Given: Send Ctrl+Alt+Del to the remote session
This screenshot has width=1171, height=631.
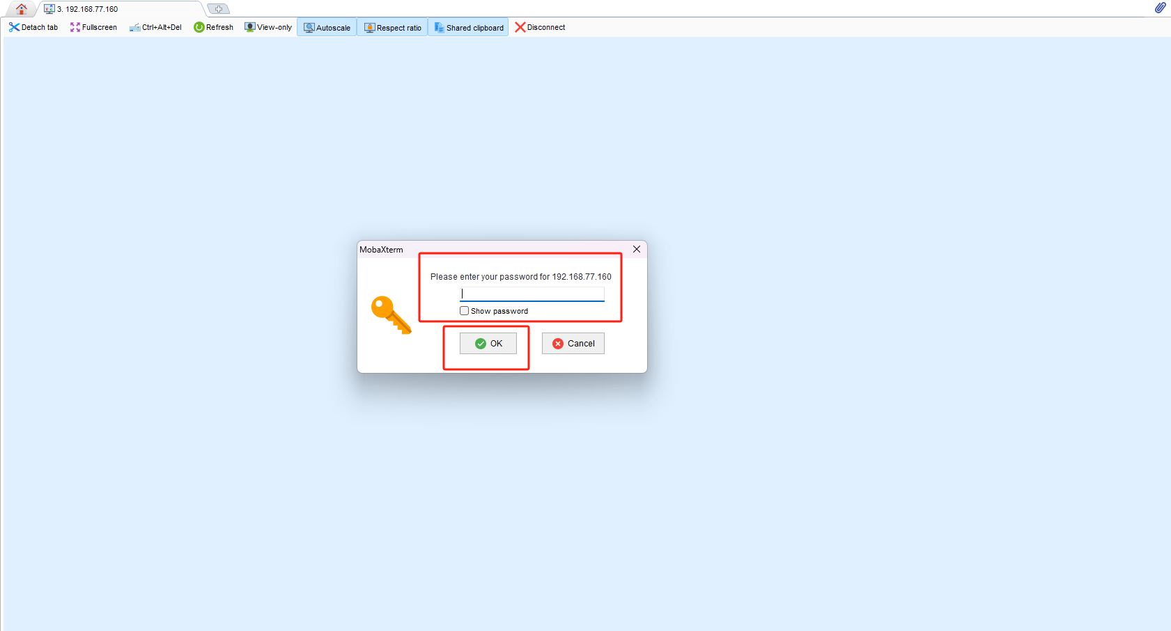Looking at the screenshot, I should (155, 27).
